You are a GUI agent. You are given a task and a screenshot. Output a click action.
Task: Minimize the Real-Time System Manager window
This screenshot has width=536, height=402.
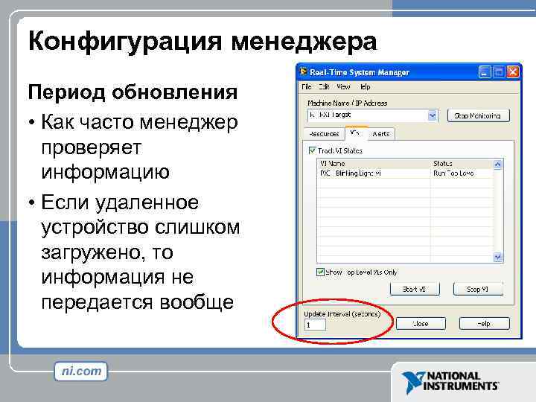(x=484, y=72)
